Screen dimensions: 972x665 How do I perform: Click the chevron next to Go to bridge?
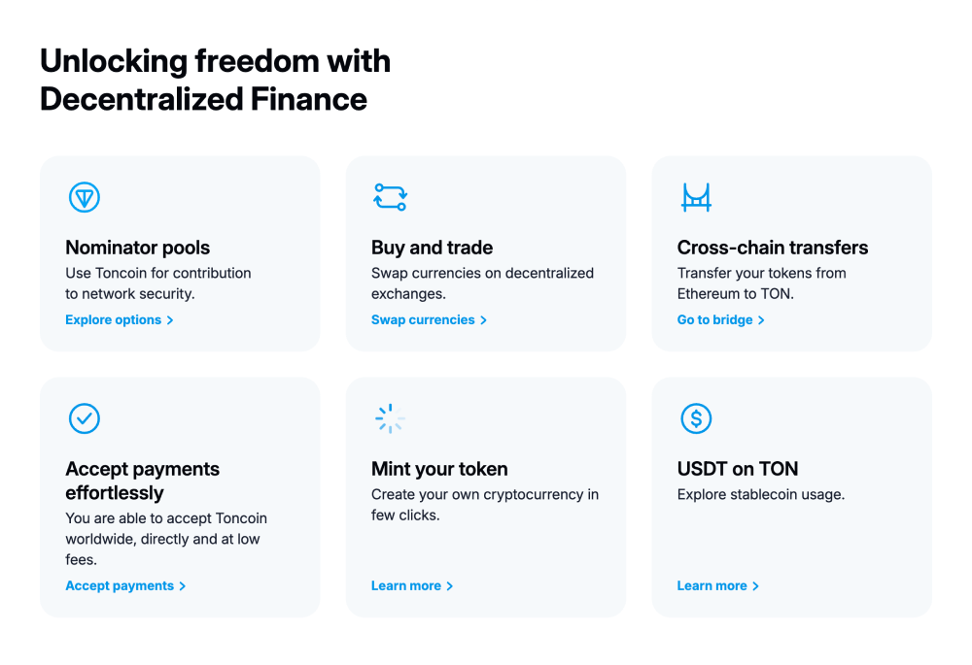(x=761, y=320)
